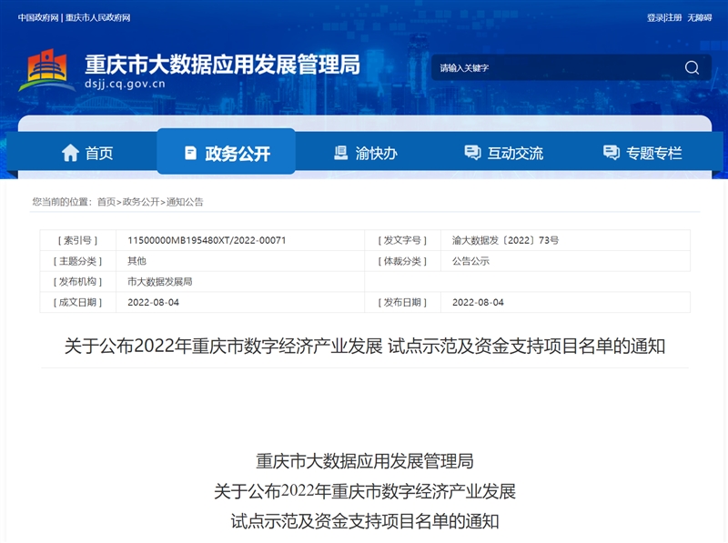Open the 政务公开 navigation tab

(226, 152)
